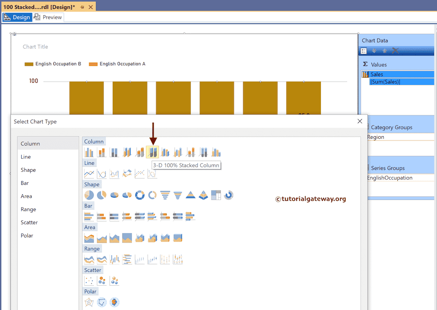
Task: Choose the funnel chart icon under Shape
Action: pos(165,195)
